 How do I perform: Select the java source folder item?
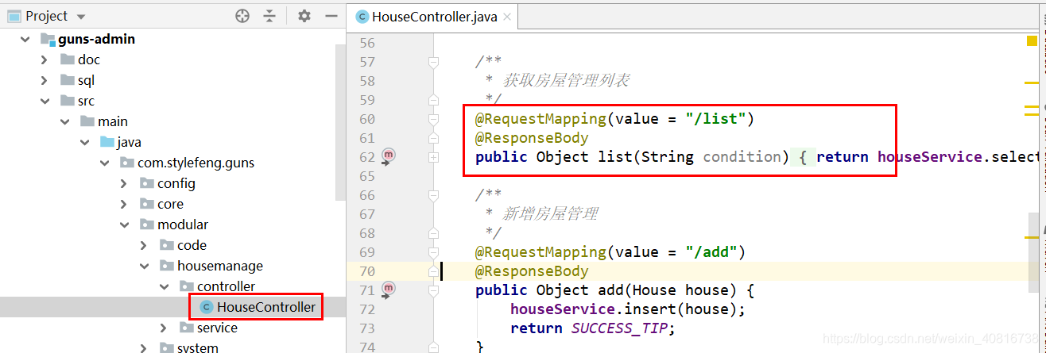130,142
